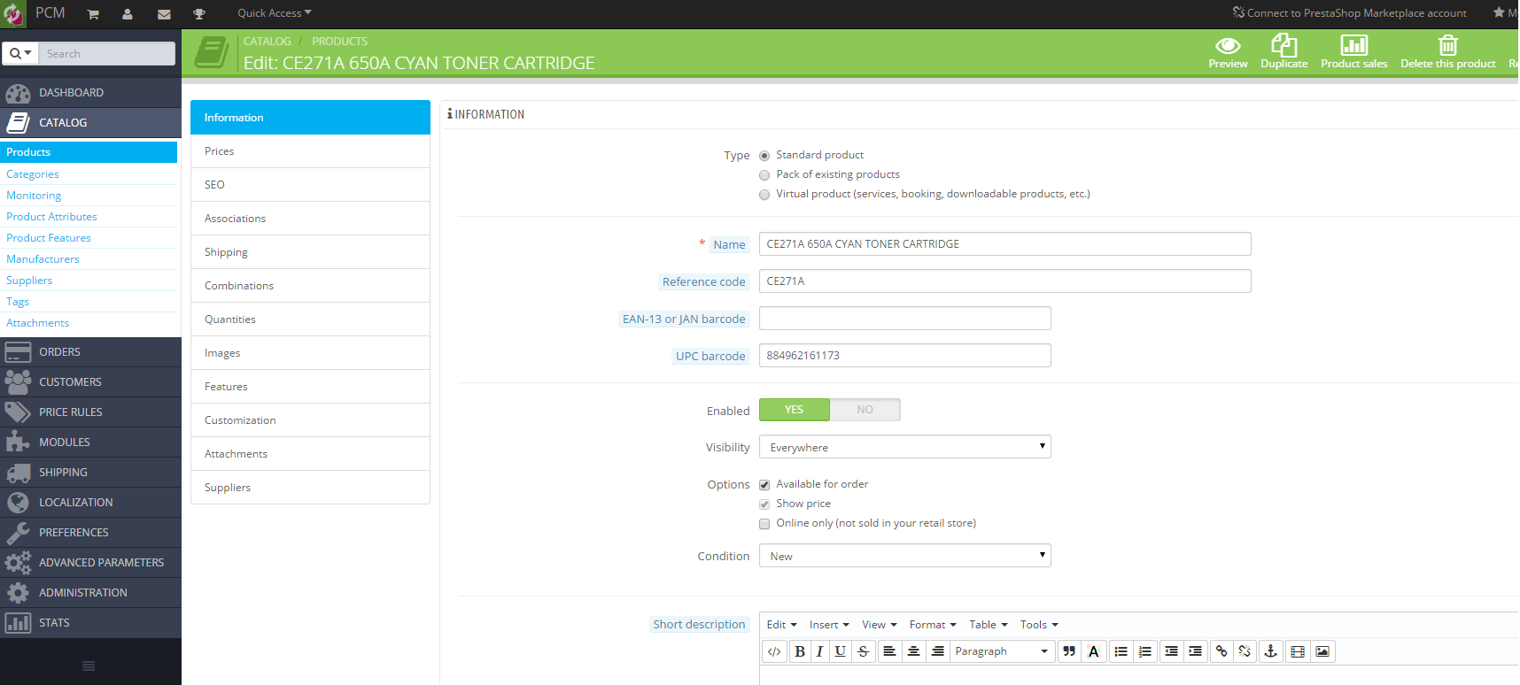Select Virtual product type
1520x685 pixels.
tap(764, 195)
